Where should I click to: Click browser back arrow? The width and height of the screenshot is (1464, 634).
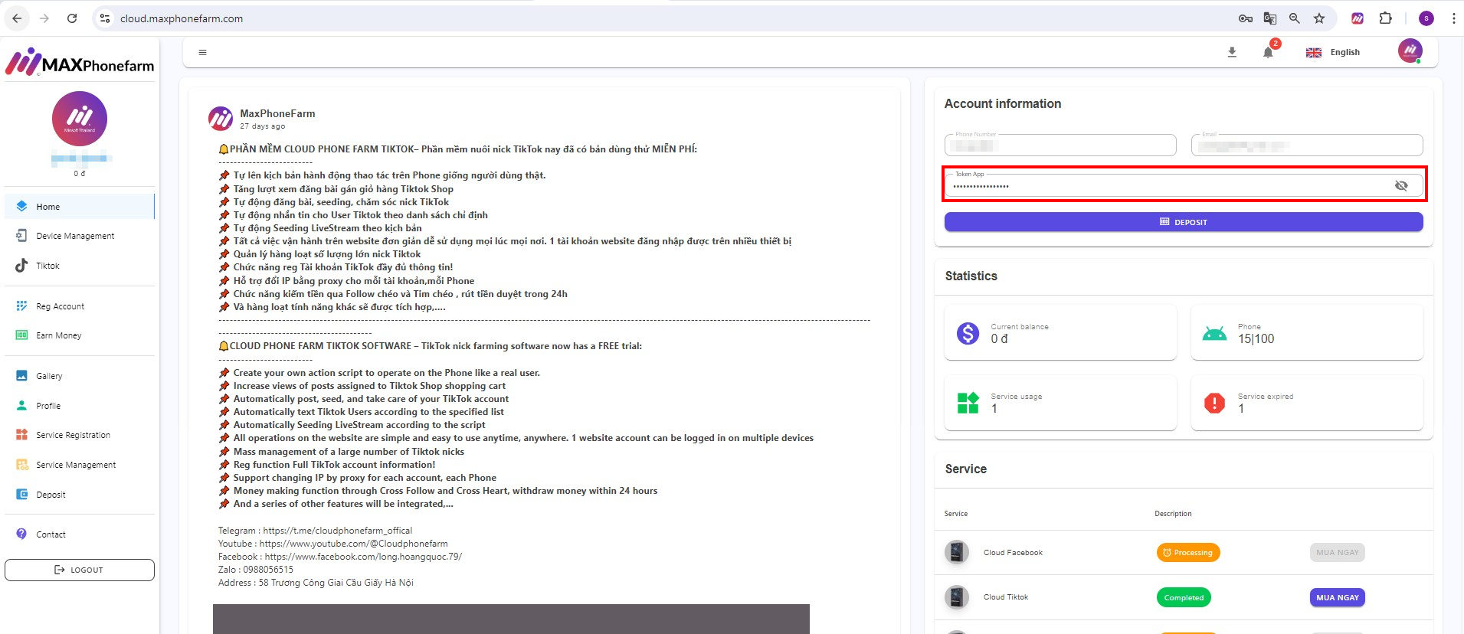(17, 18)
